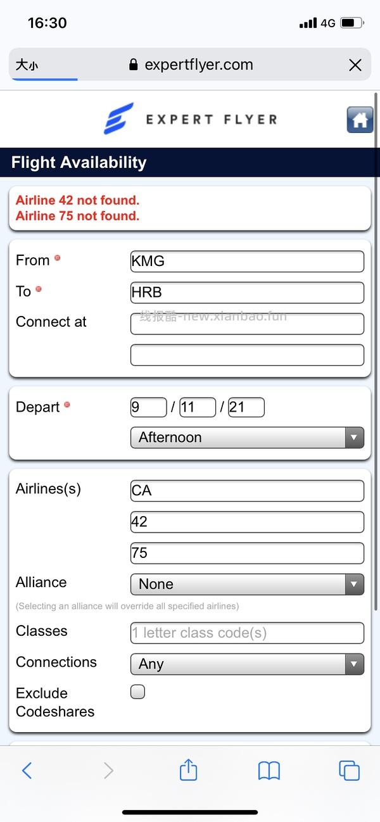Tap the page text size button

(x=27, y=65)
